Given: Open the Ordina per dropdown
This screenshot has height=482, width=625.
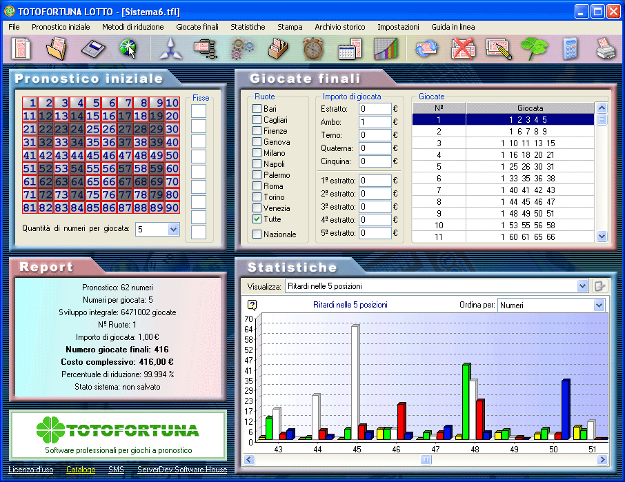Looking at the screenshot, I should (x=598, y=305).
